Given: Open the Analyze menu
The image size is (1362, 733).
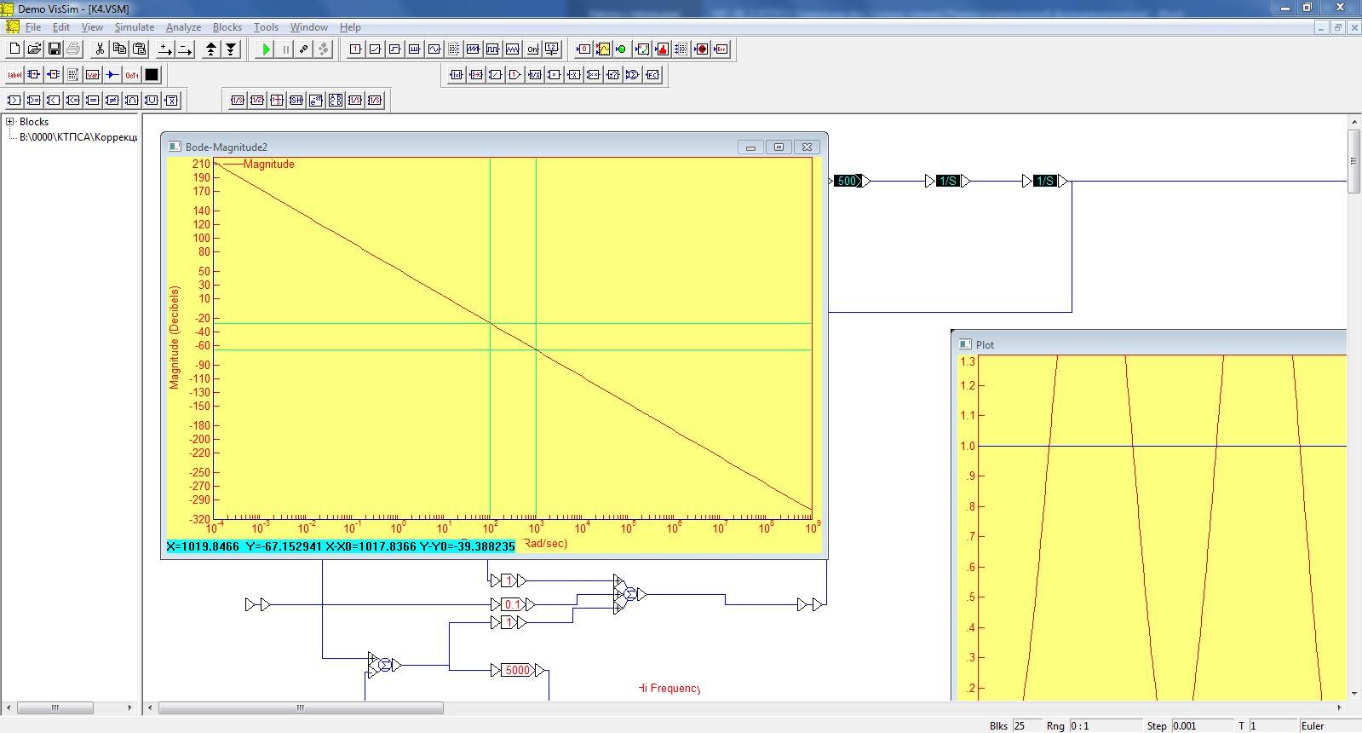Looking at the screenshot, I should click(183, 27).
